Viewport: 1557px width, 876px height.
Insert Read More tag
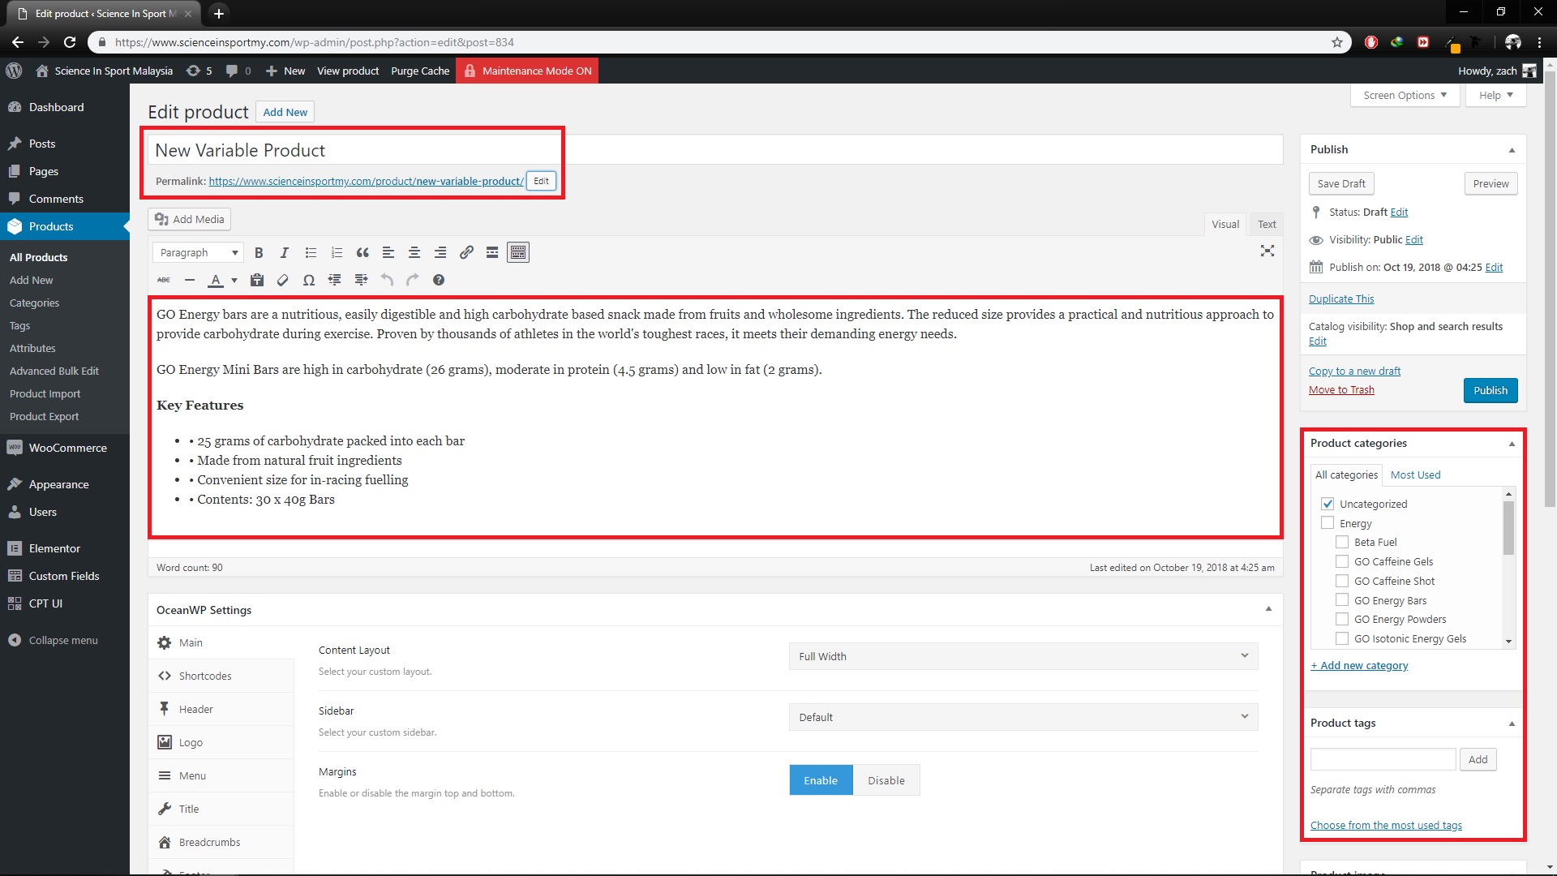pyautogui.click(x=492, y=253)
